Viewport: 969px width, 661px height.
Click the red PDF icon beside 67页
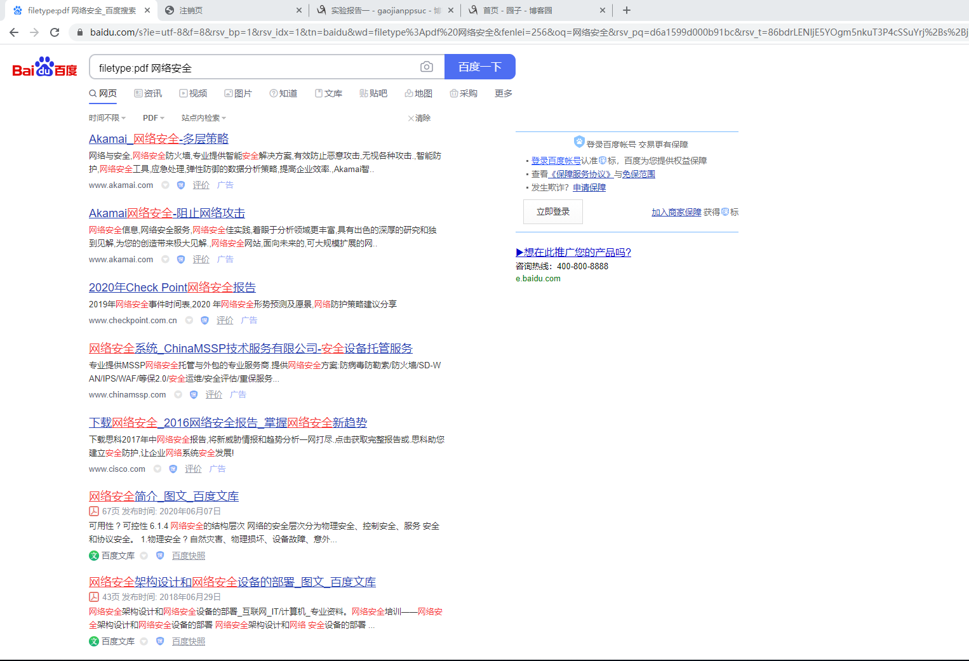[x=94, y=511]
